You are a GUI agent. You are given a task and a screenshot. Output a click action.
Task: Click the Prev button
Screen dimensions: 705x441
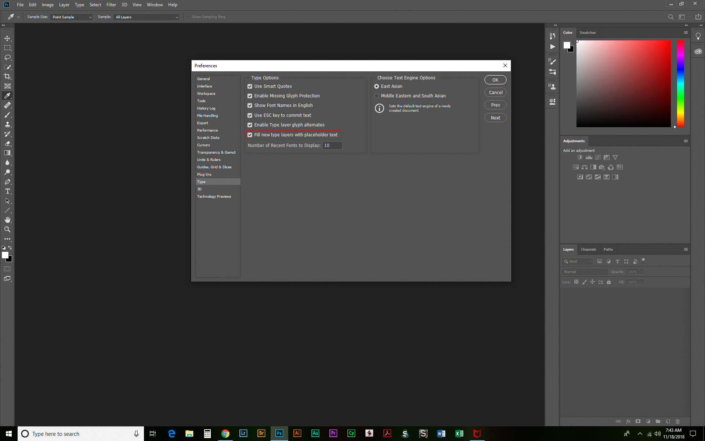[x=495, y=105]
